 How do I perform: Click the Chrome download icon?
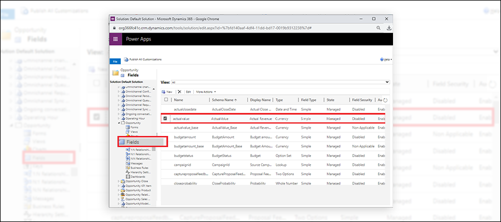(389, 28)
